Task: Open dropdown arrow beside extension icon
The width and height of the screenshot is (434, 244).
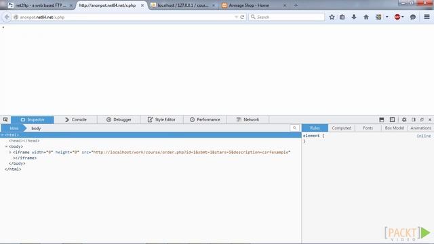Action: [x=387, y=17]
